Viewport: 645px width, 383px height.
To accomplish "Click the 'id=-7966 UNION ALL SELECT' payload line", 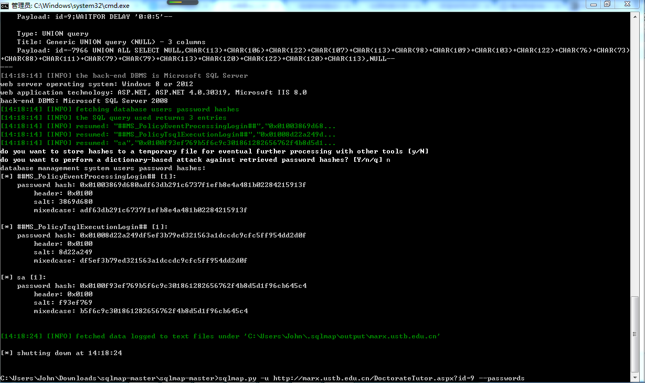I will [315, 55].
